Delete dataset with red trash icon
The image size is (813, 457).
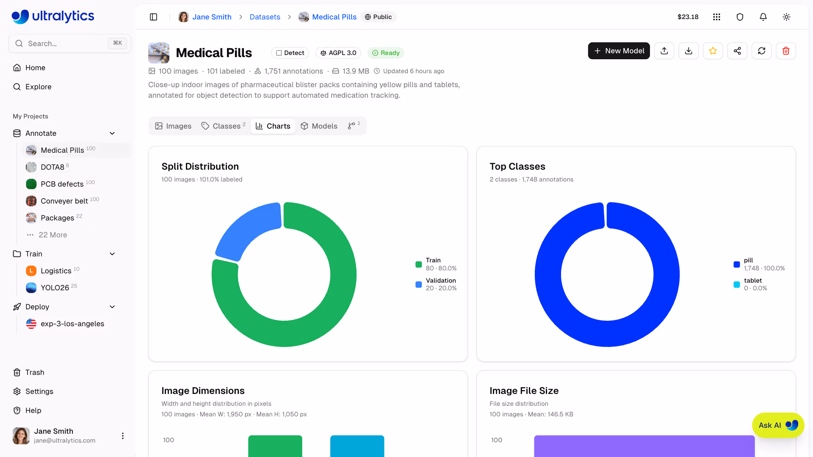786,51
